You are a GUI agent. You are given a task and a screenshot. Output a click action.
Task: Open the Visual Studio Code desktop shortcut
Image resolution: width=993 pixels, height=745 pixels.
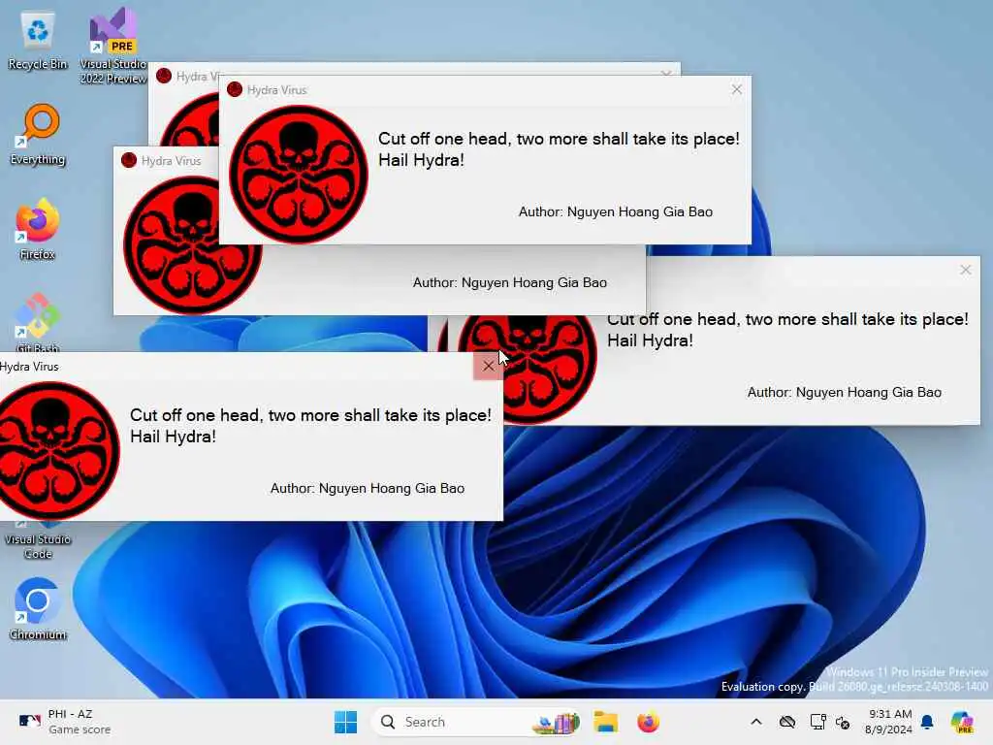(x=38, y=539)
